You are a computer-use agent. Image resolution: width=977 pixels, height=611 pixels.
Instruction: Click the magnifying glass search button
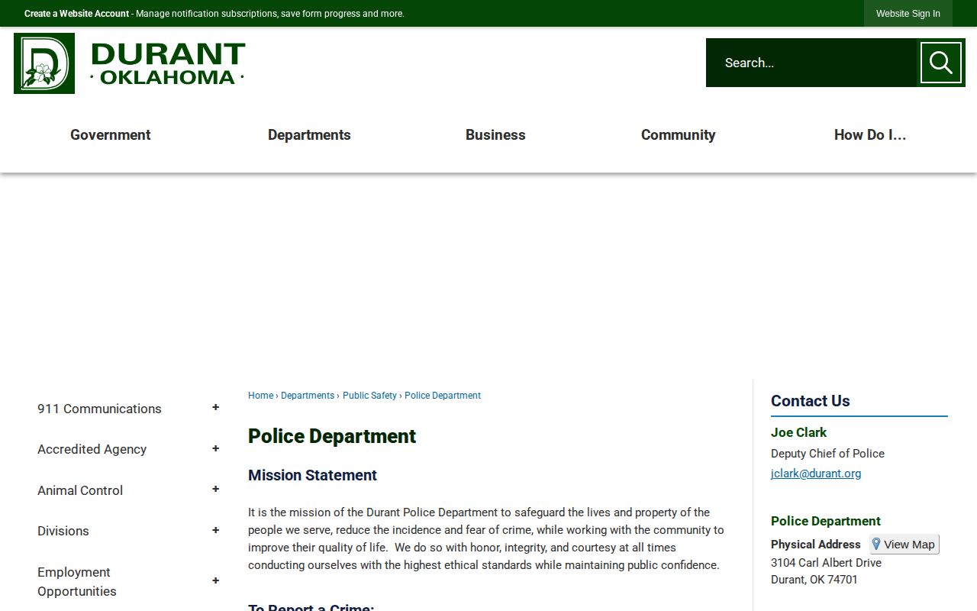(941, 63)
